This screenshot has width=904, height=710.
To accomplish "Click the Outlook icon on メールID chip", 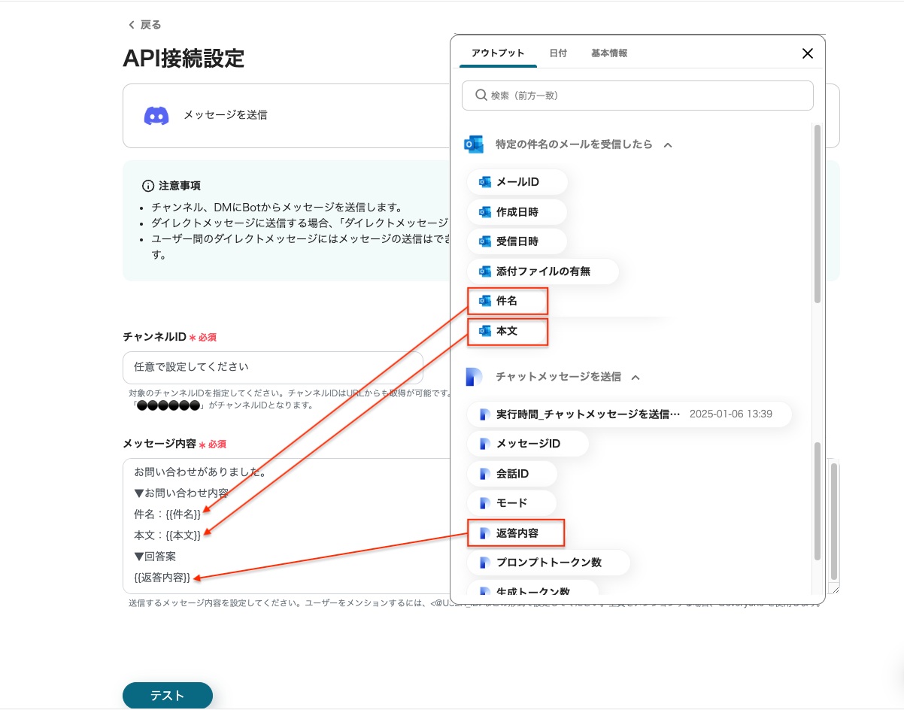I will (485, 182).
